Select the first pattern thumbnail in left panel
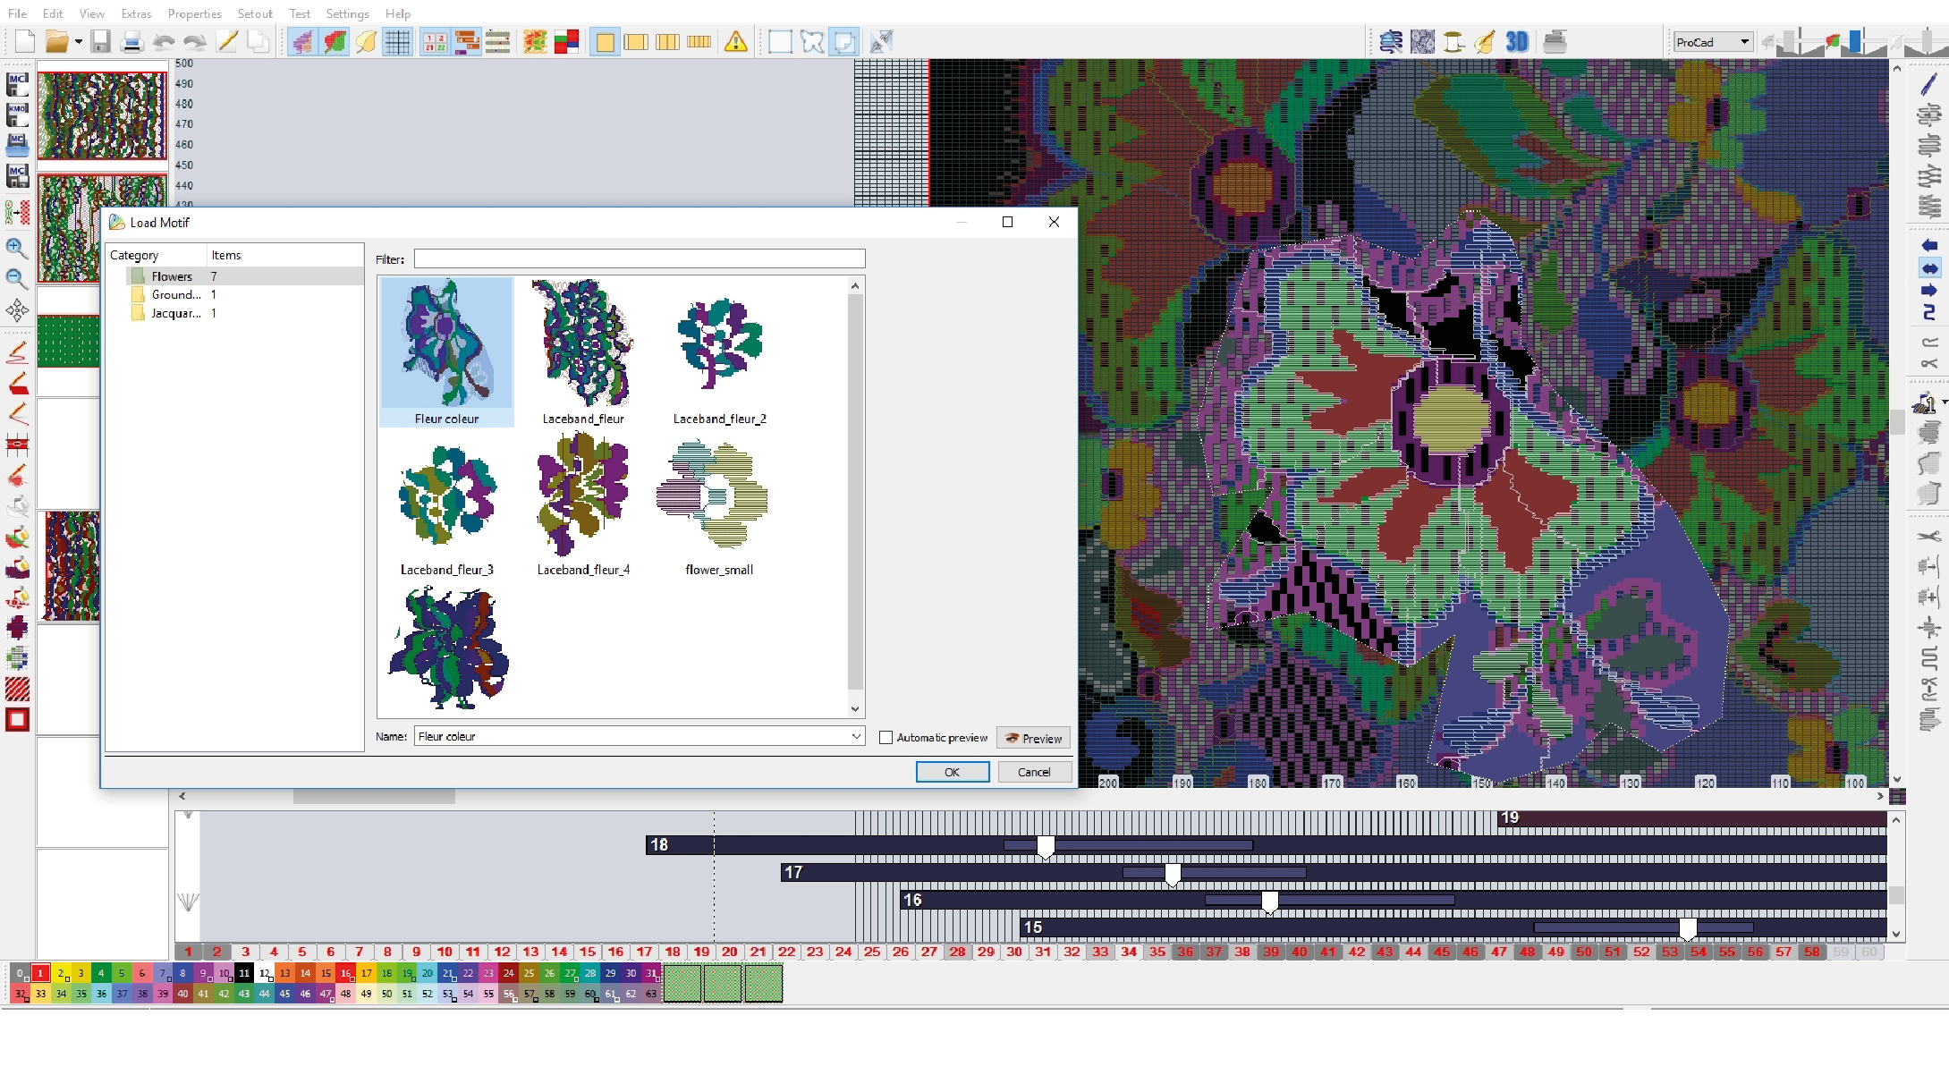 (x=102, y=116)
